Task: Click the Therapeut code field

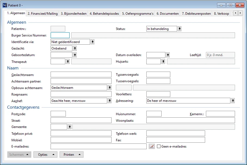Action: pos(58,62)
